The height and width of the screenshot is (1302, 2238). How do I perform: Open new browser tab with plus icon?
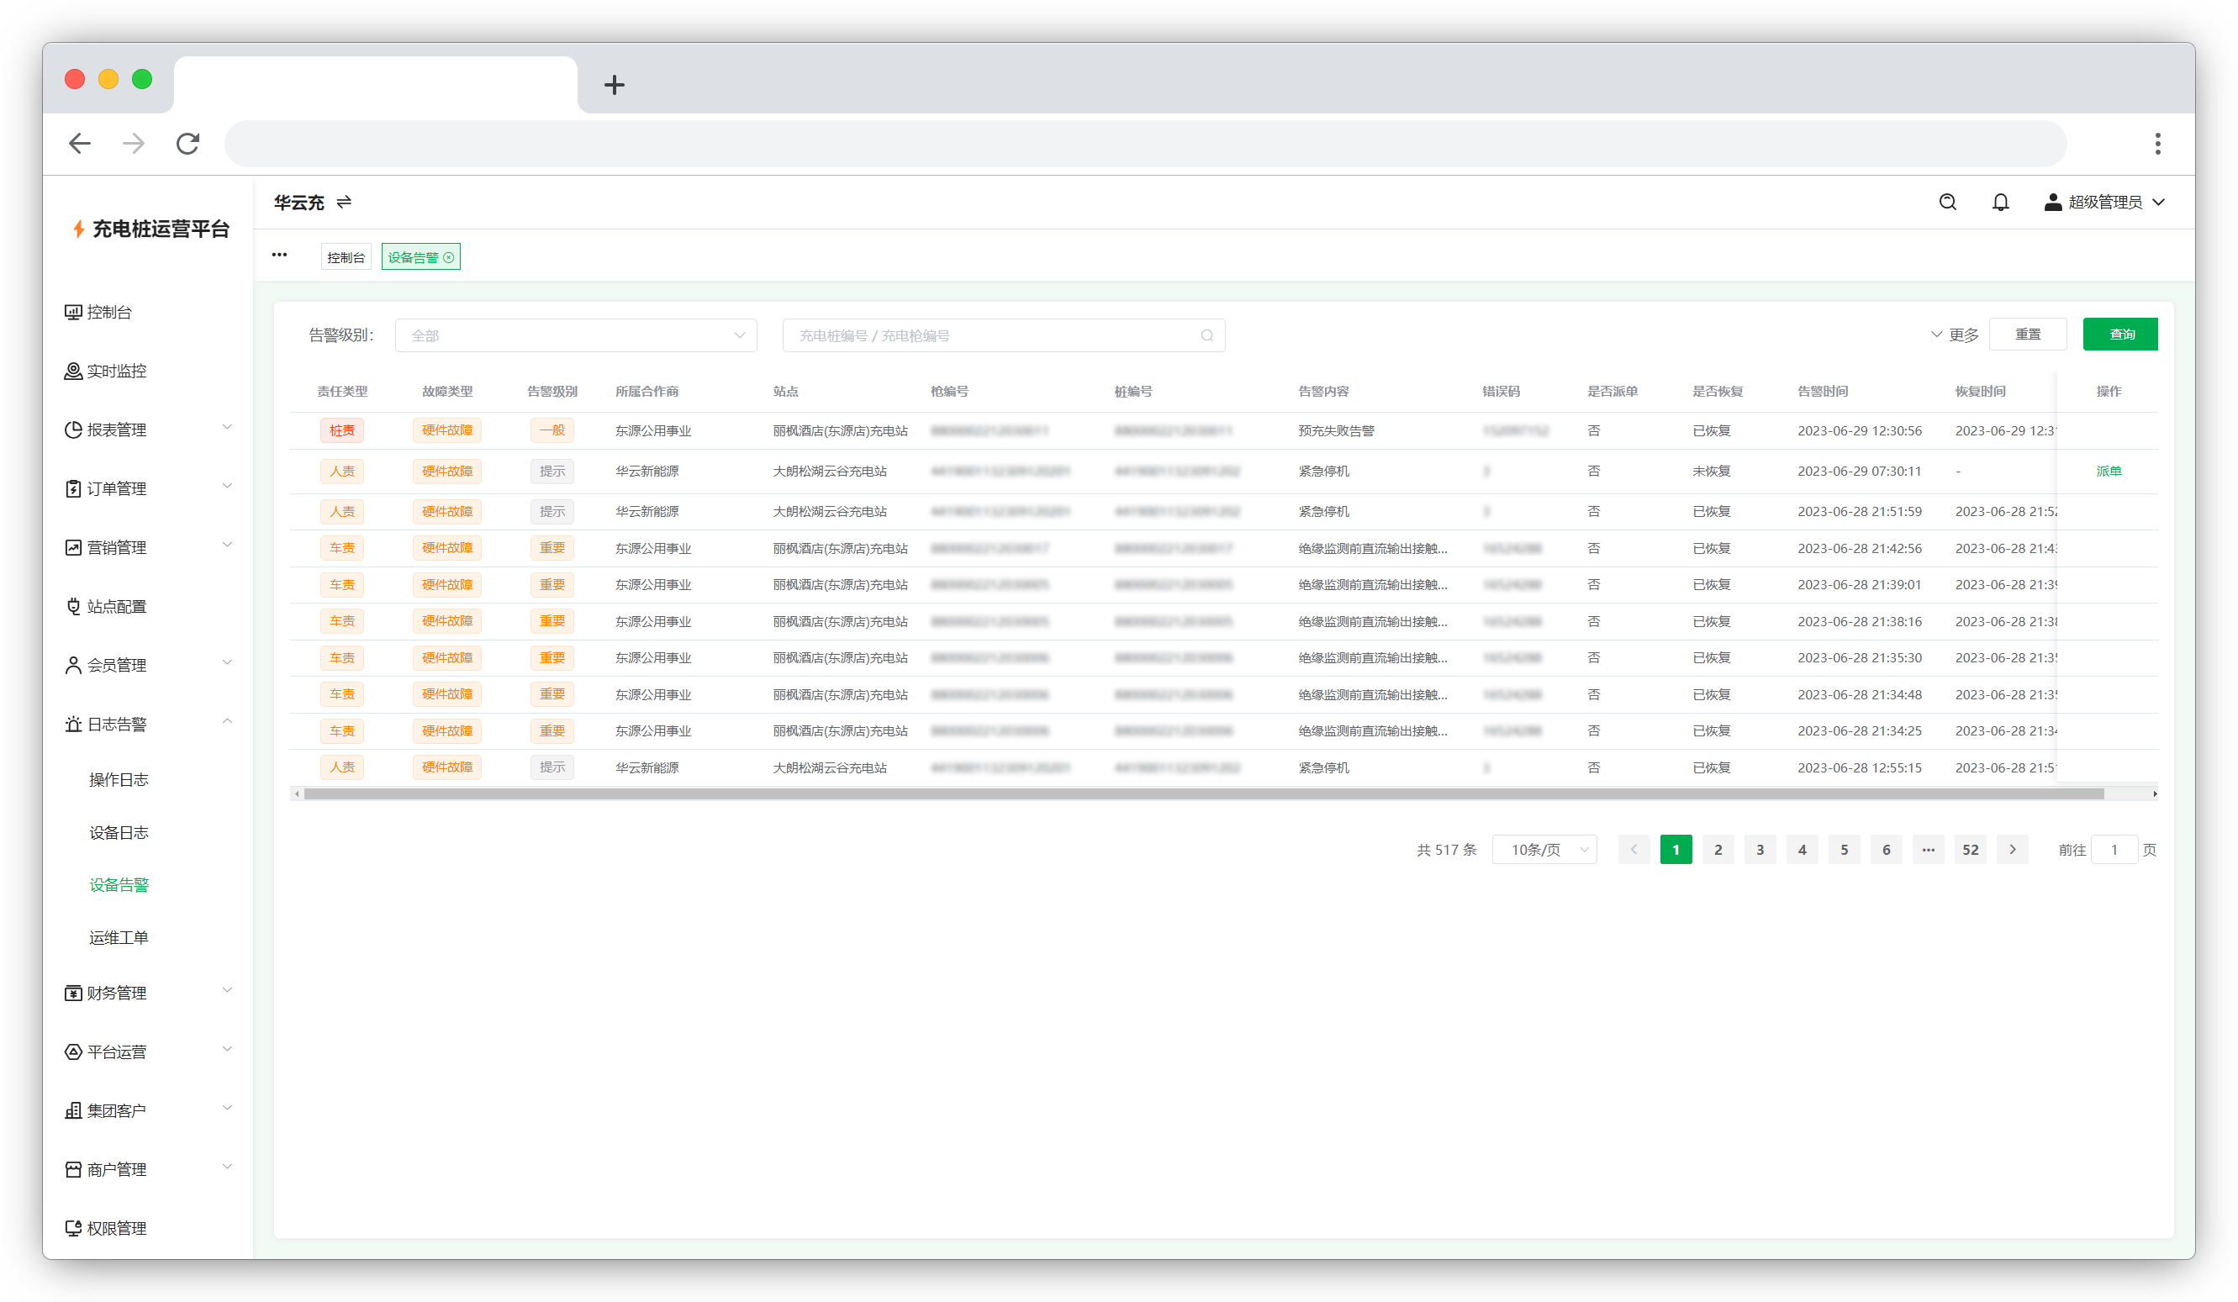(x=614, y=85)
